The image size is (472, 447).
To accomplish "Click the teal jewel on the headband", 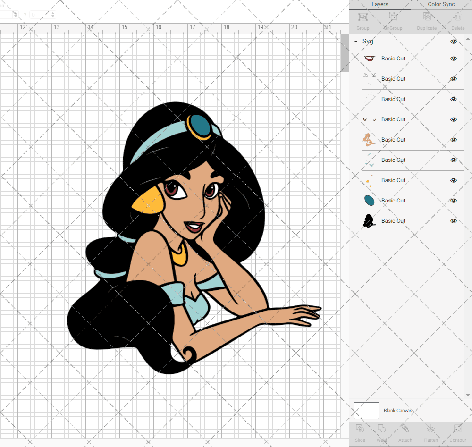I will click(200, 126).
